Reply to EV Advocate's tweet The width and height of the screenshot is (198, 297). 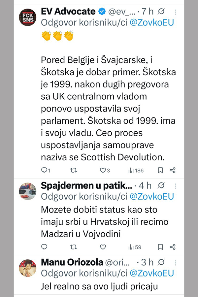(45, 170)
